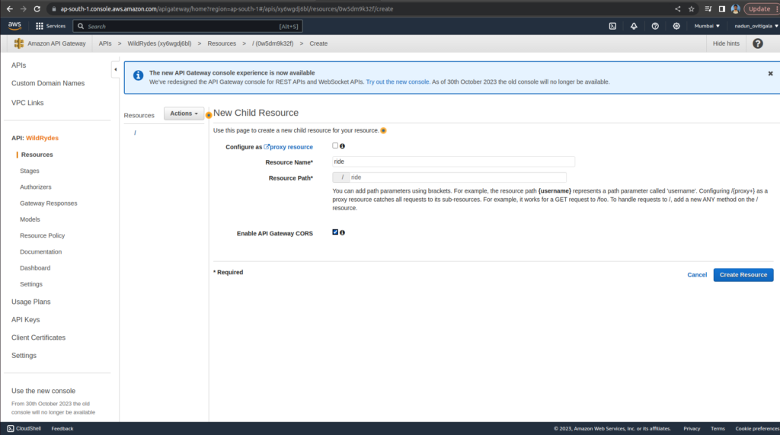Click the Amazon API Gateway service icon

tap(19, 43)
